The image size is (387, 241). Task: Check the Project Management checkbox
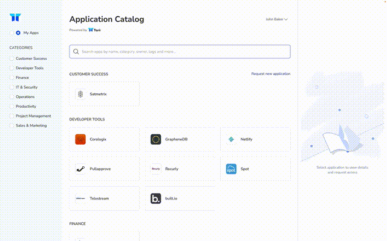click(11, 116)
